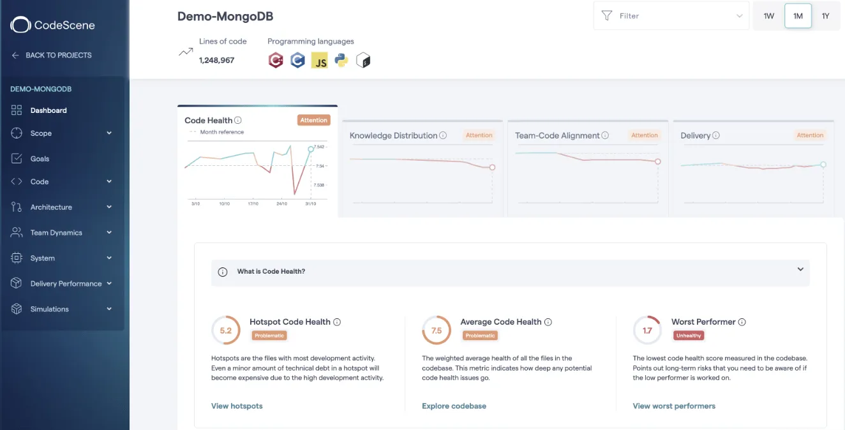Click the info icon next to Team-Code Alignment
Screen dimensions: 845x430
tap(605, 135)
